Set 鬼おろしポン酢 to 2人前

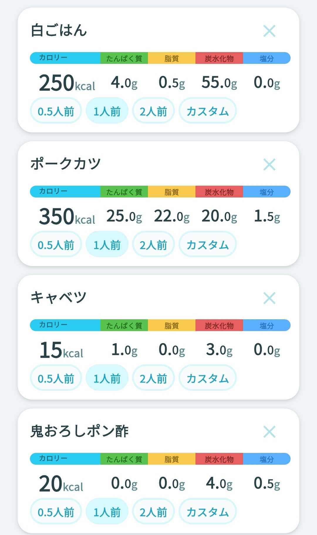(153, 512)
